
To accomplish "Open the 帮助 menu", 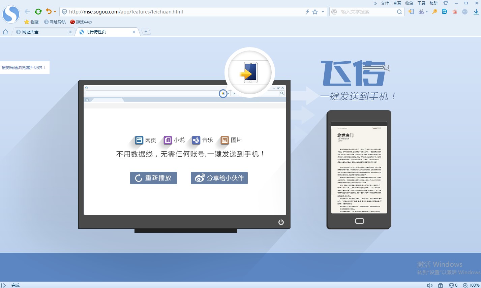I will click(x=433, y=3).
